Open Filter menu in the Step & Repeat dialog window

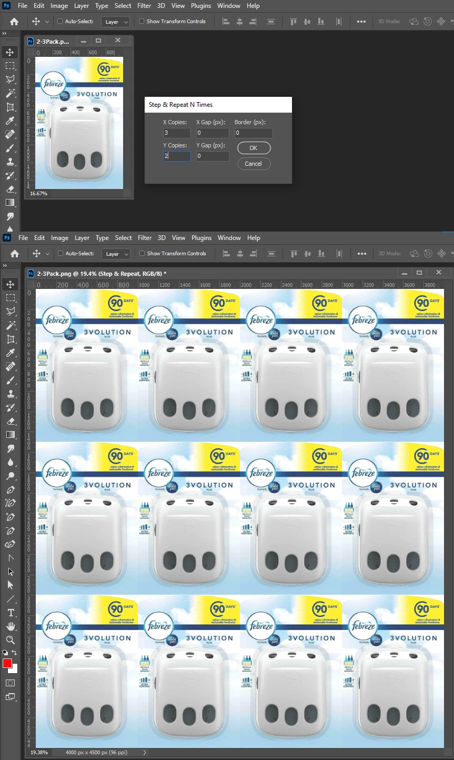(144, 6)
